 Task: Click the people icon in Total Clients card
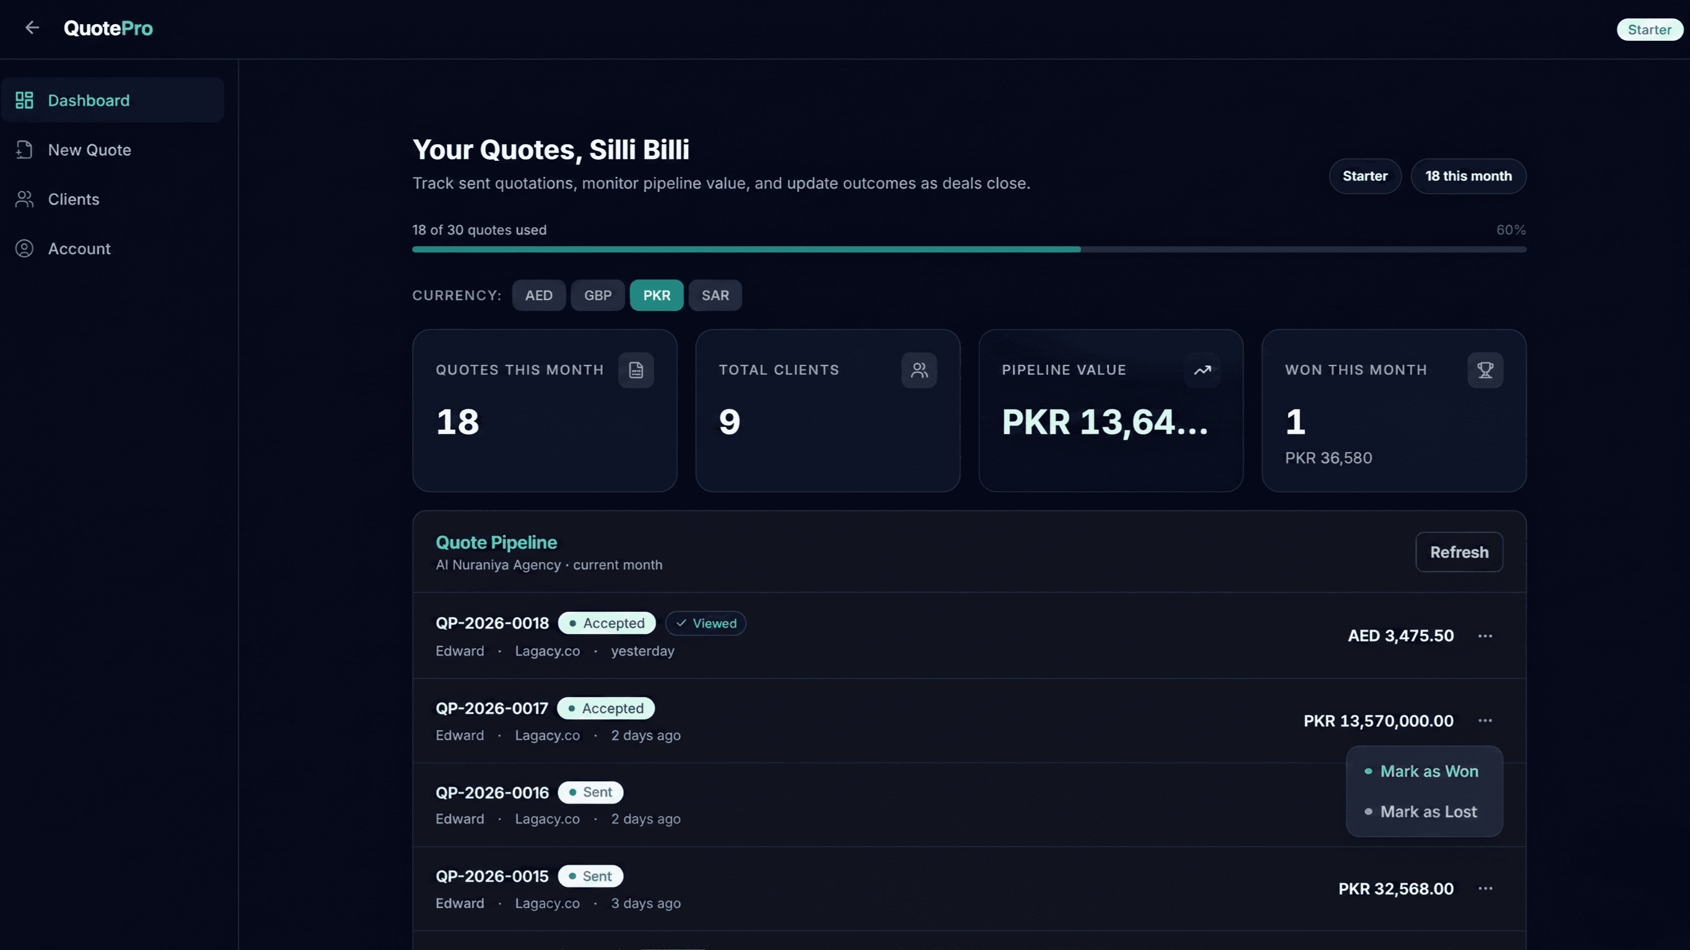point(919,370)
